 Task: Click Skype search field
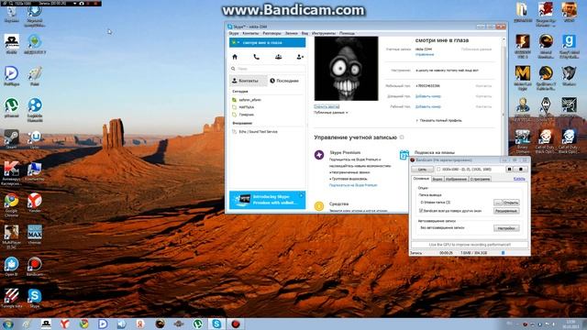[267, 69]
